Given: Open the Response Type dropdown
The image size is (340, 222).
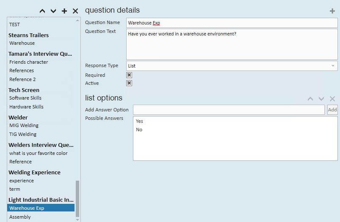Looking at the screenshot, I should tap(232, 66).
